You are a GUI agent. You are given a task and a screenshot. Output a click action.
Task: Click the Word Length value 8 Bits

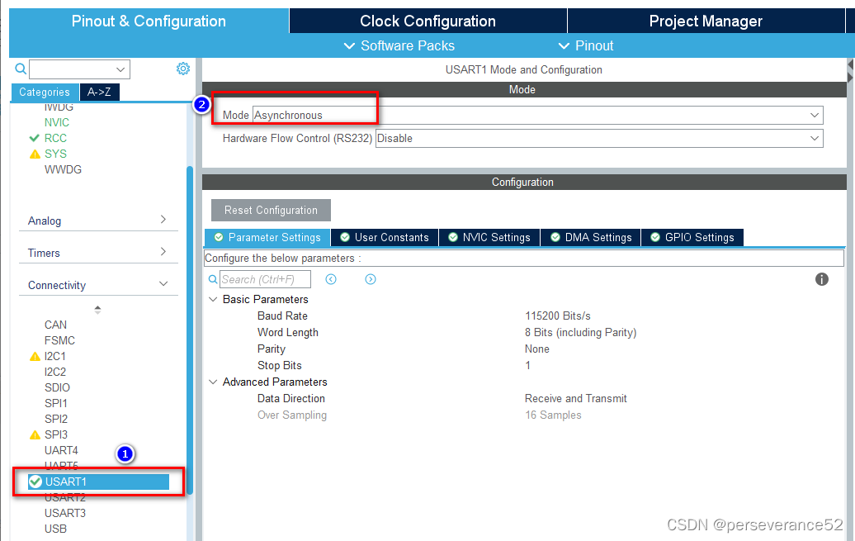click(581, 333)
